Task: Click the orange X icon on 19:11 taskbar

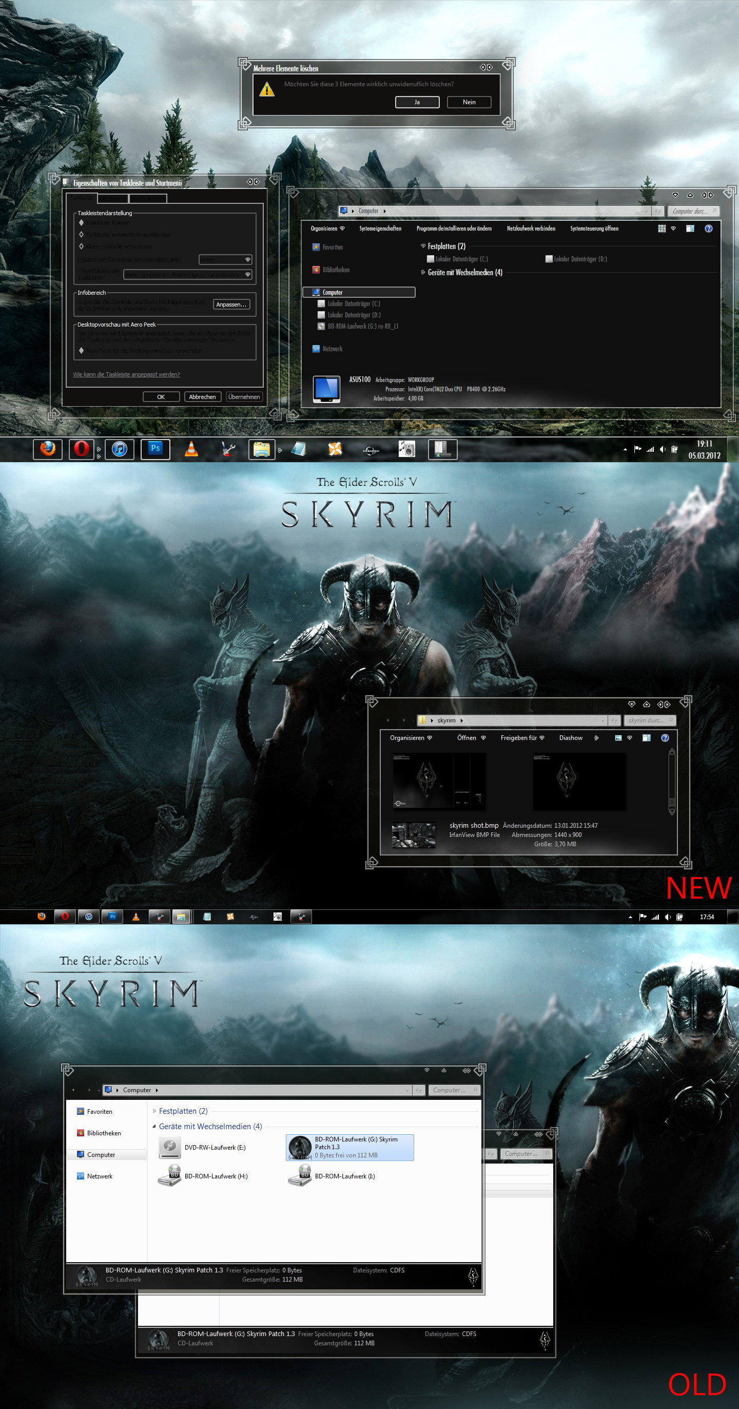Action: point(335,449)
